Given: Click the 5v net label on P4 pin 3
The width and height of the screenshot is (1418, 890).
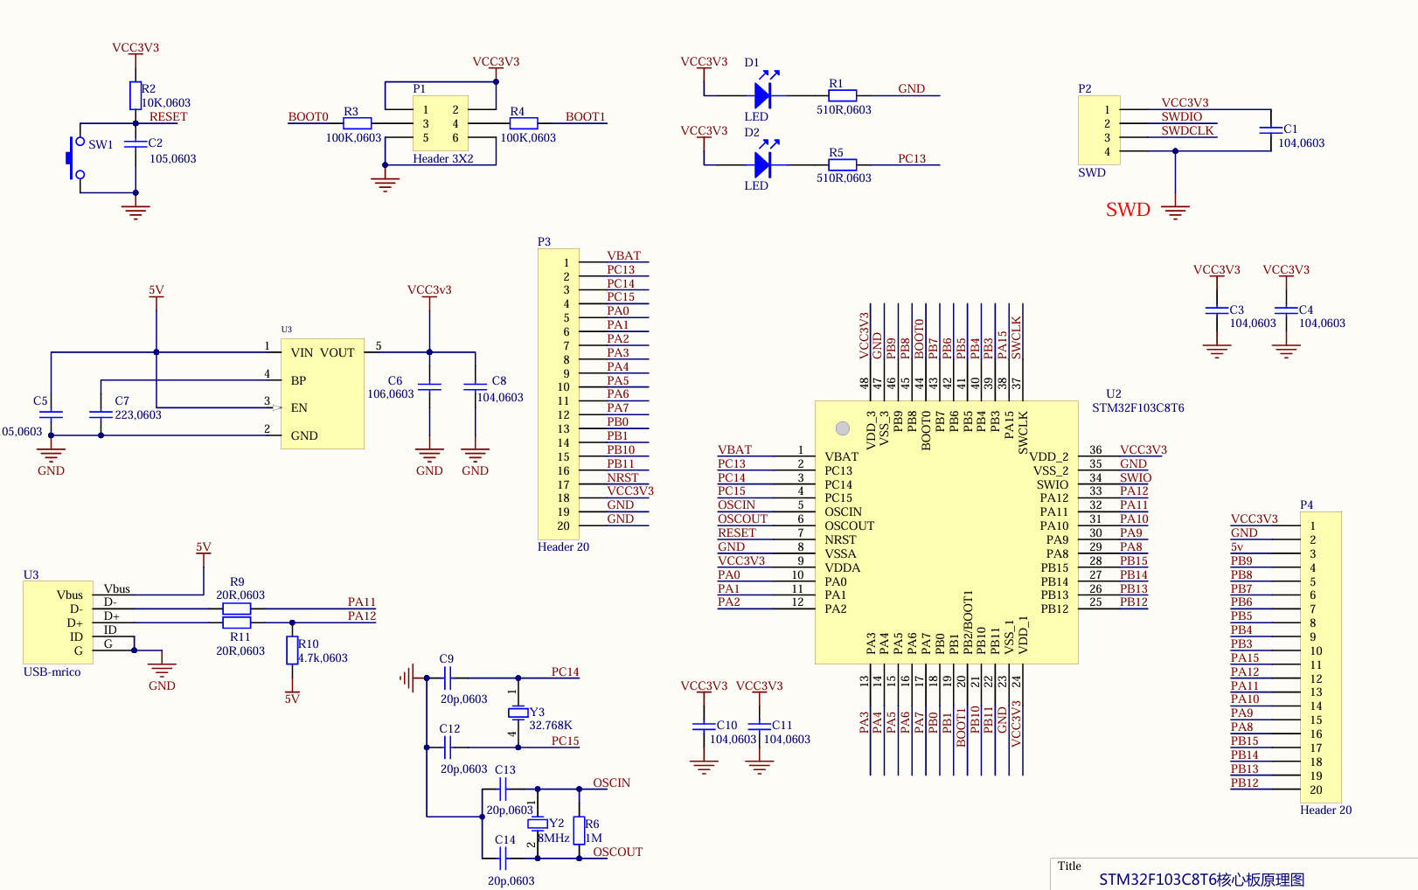Looking at the screenshot, I should (x=1237, y=547).
